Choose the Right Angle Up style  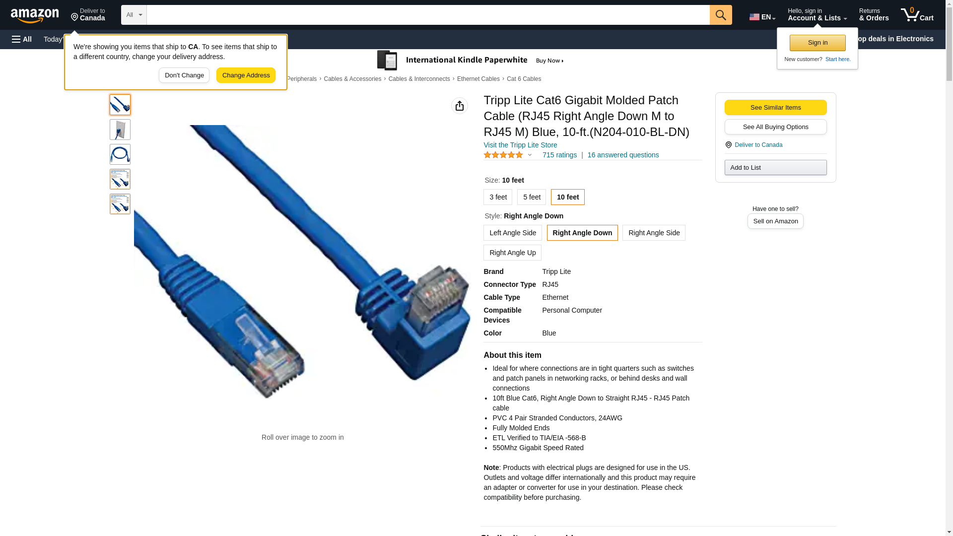pyautogui.click(x=512, y=253)
